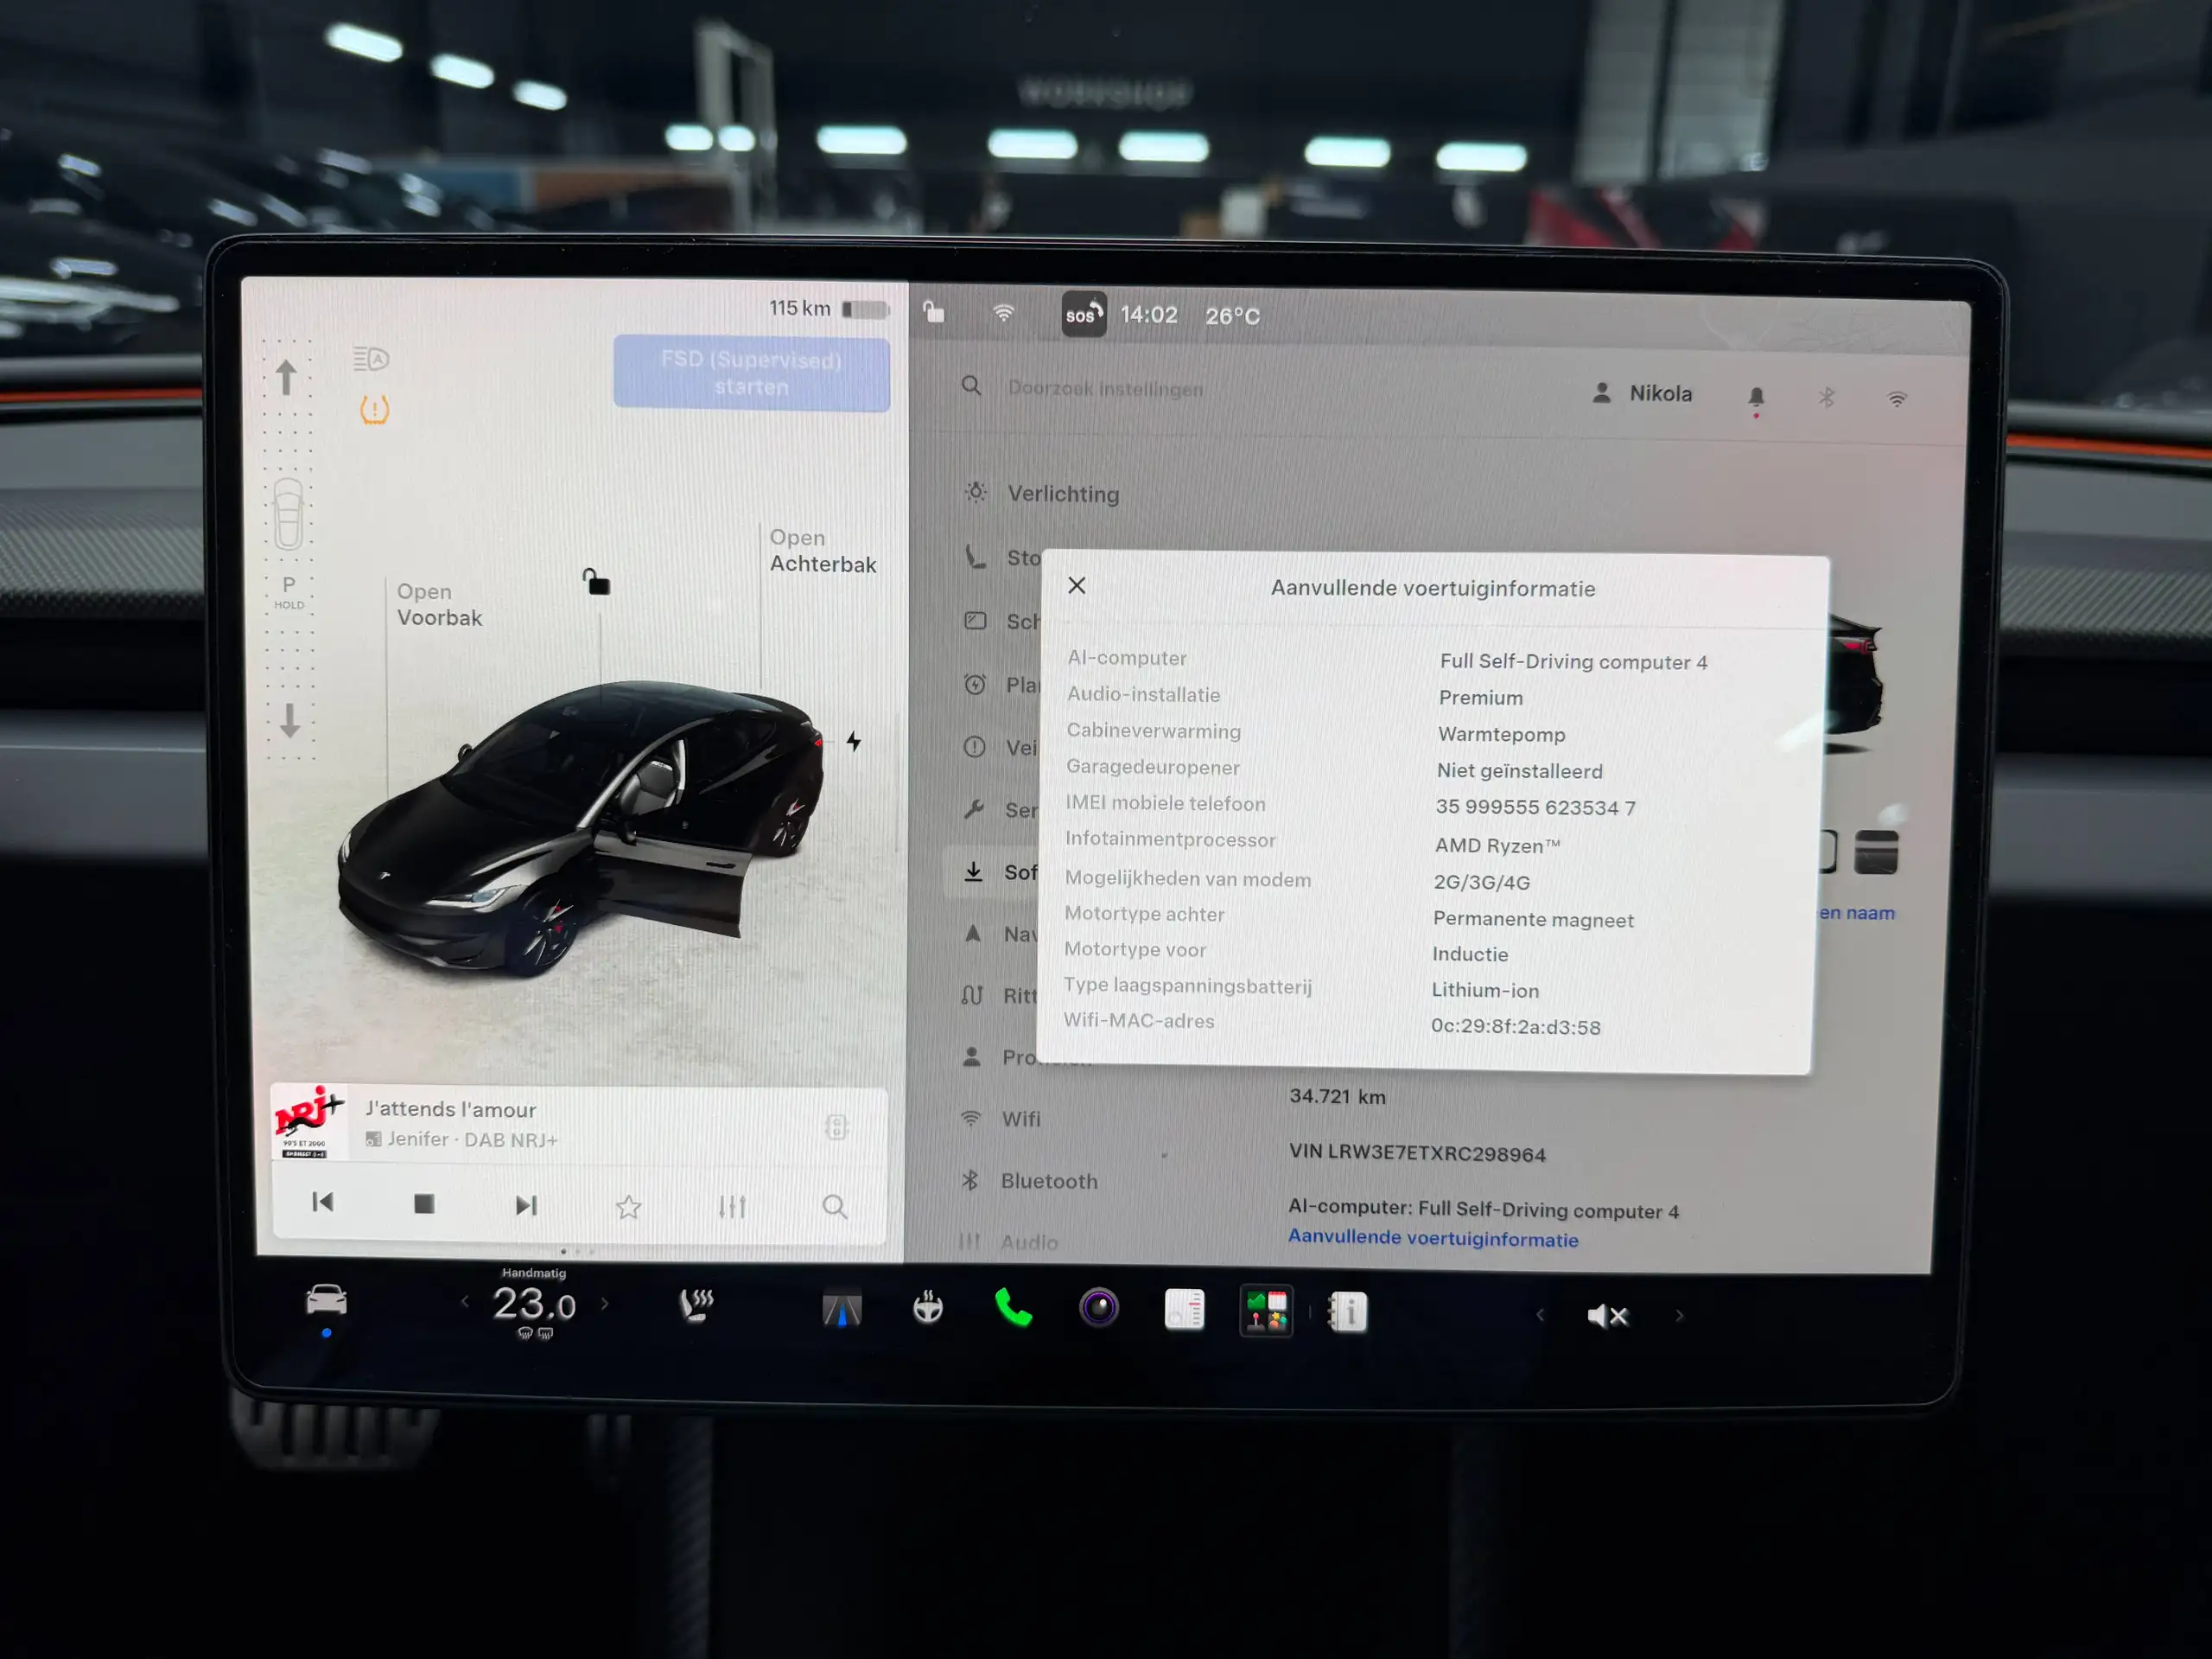
Task: Open the owner's manual icon
Action: (1348, 1311)
